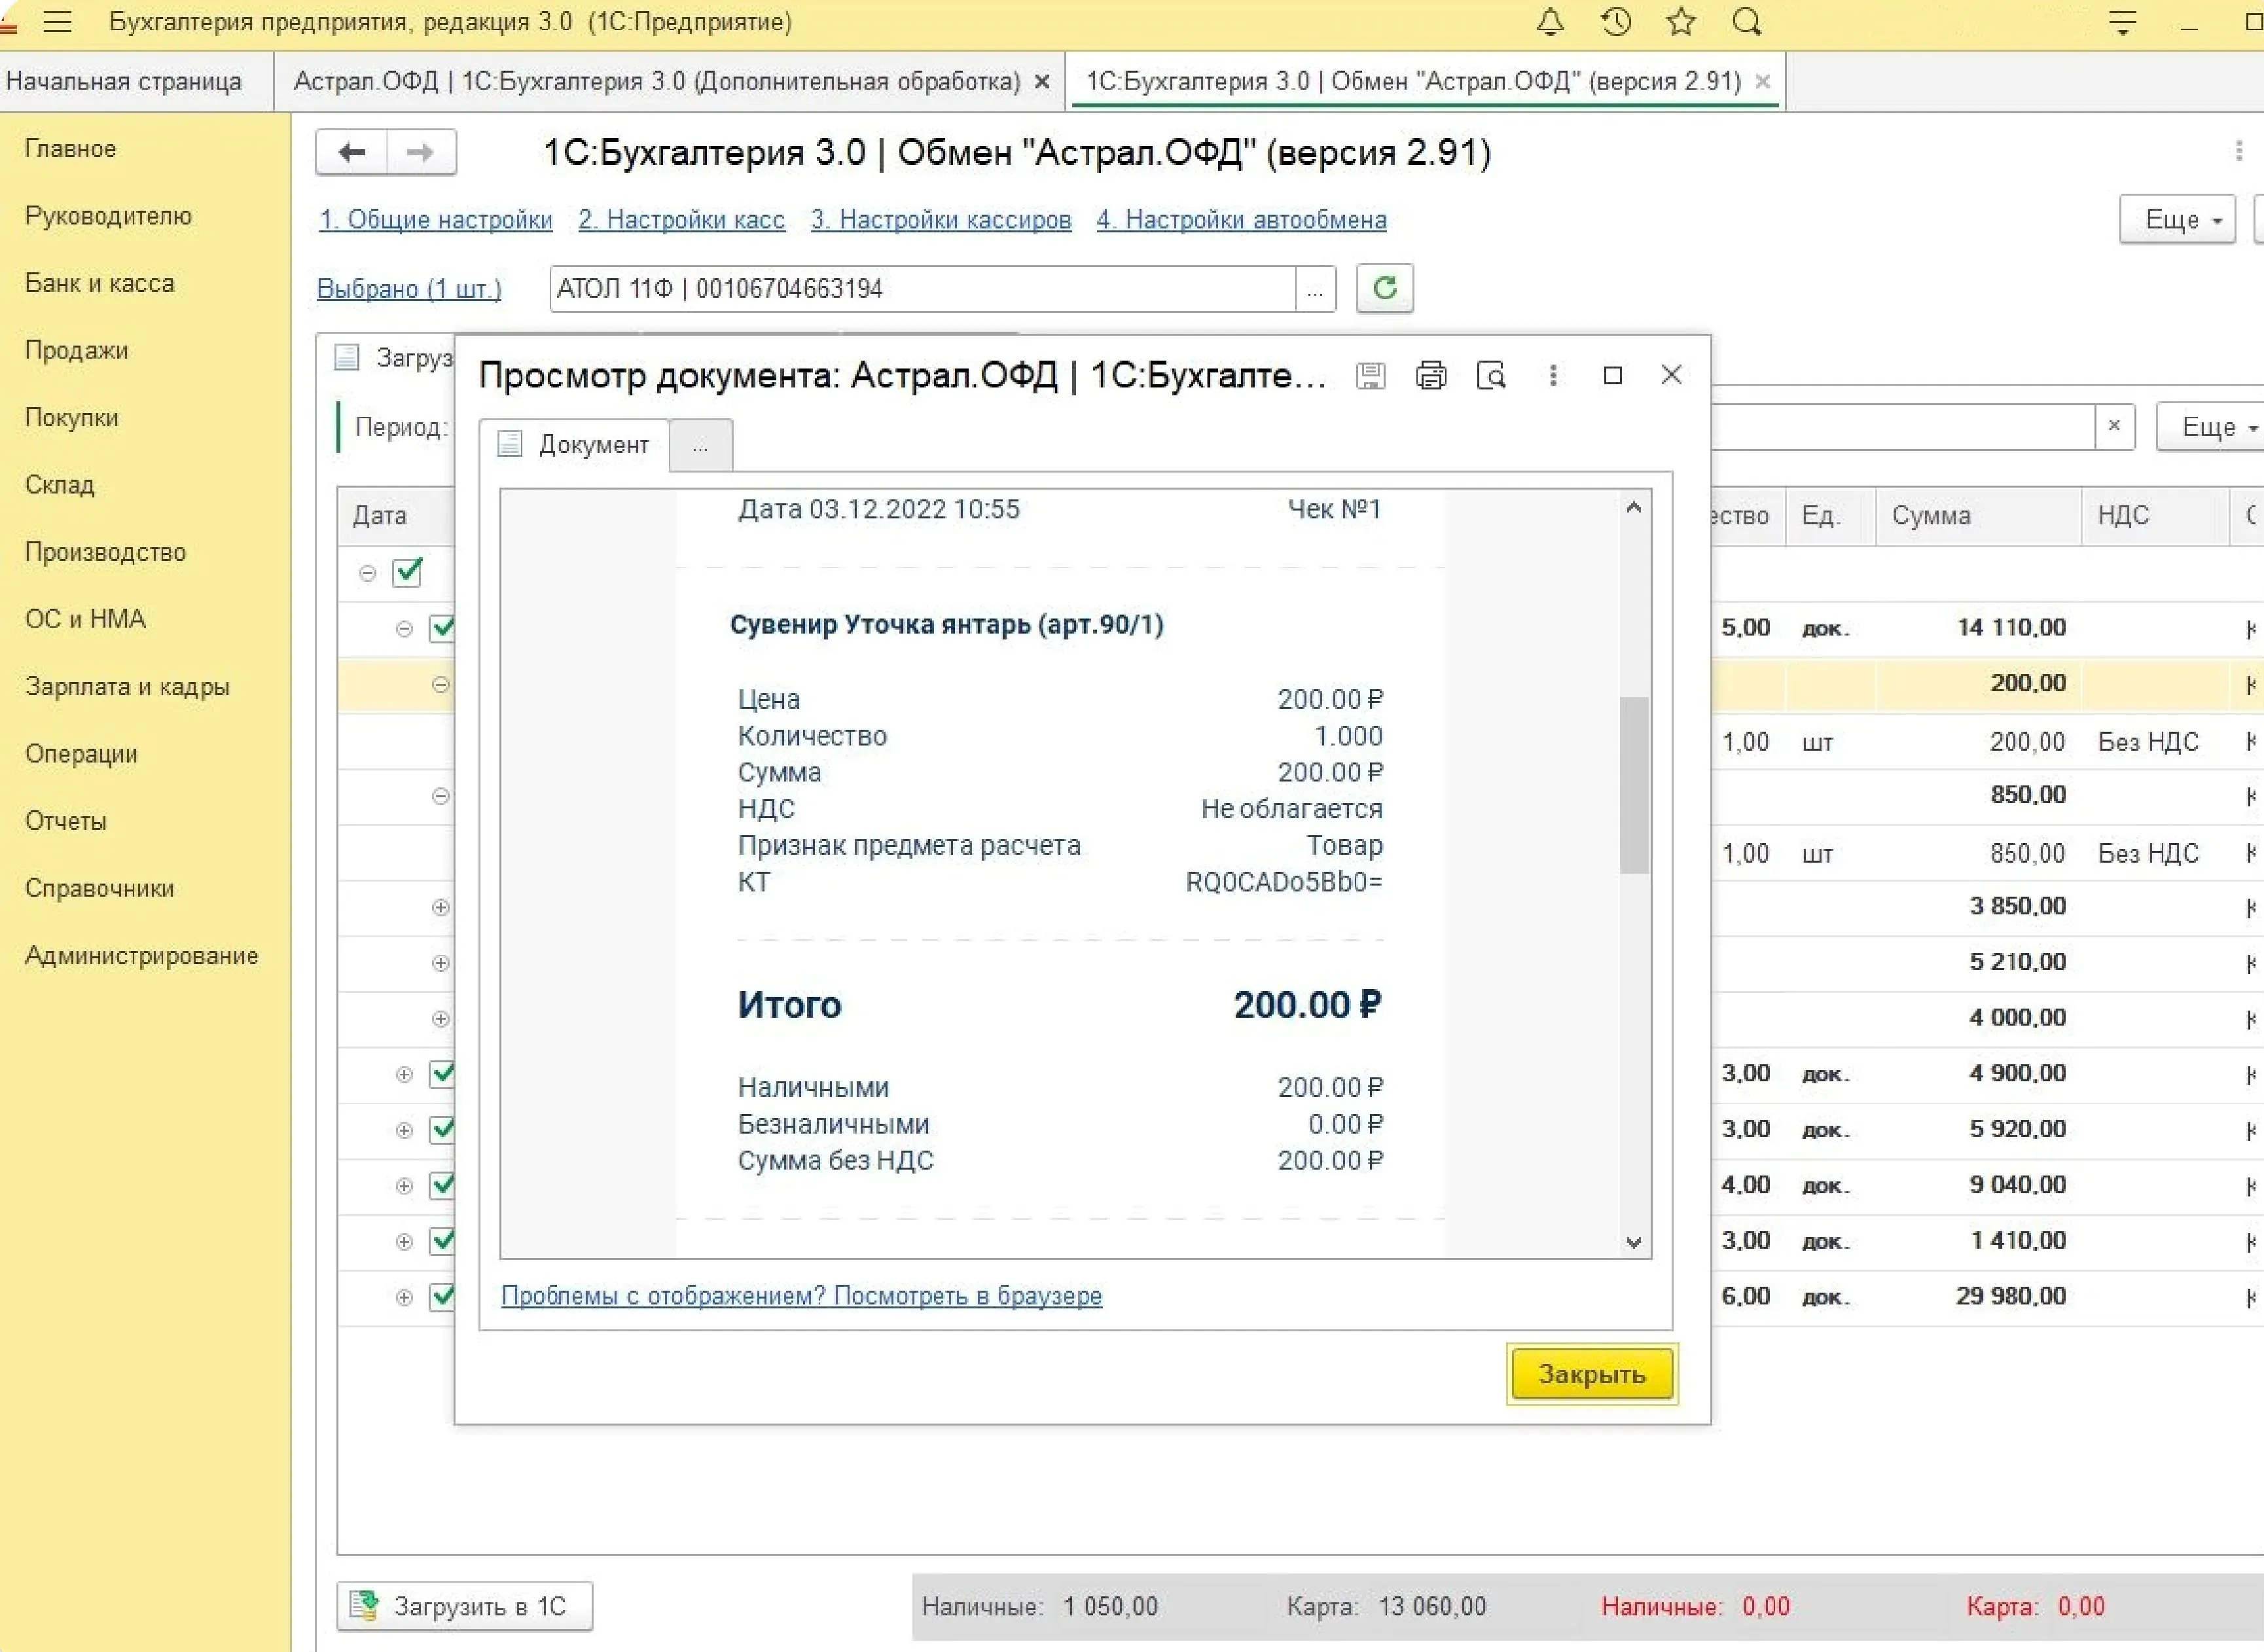Open notifications bell icon

(x=1550, y=22)
